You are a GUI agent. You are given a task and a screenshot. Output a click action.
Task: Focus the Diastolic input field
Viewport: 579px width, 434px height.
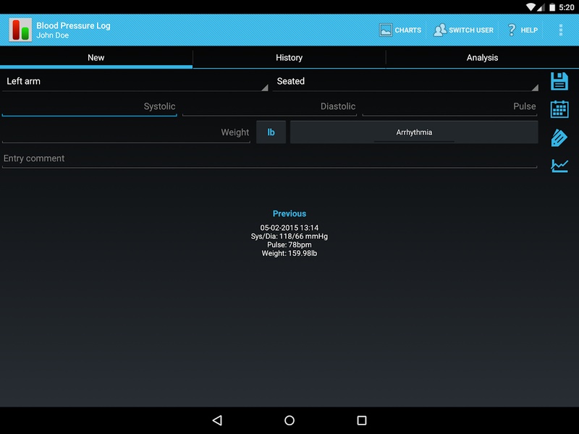(x=269, y=106)
